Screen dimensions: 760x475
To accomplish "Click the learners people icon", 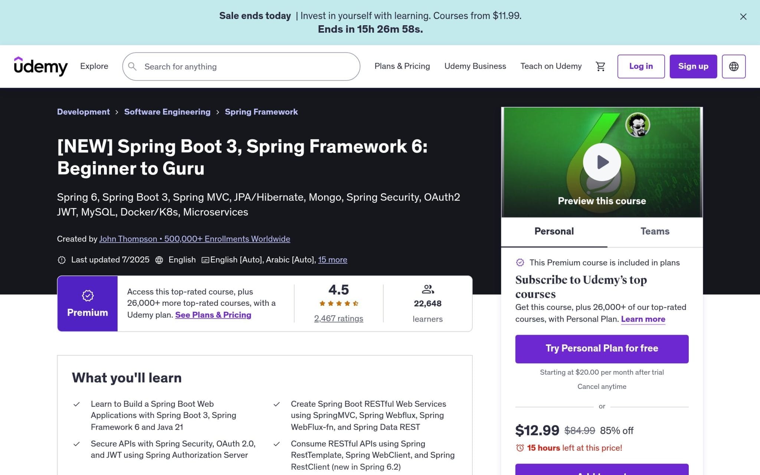I will coord(428,289).
